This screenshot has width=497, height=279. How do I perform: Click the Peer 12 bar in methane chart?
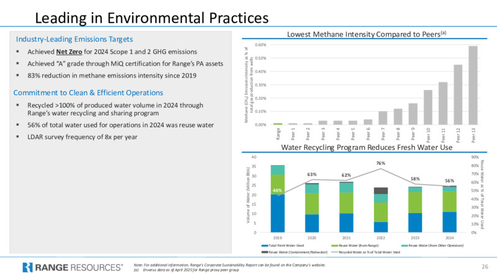pos(458,95)
